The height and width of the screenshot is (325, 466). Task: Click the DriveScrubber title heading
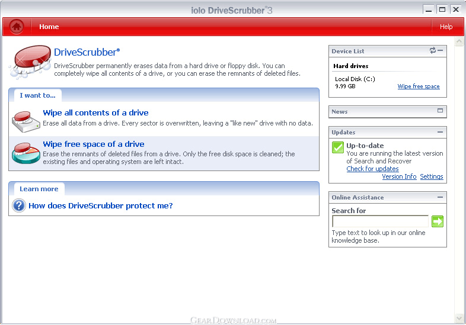coord(87,52)
